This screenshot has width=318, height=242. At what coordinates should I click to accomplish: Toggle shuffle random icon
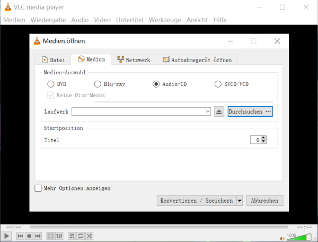[89, 236]
